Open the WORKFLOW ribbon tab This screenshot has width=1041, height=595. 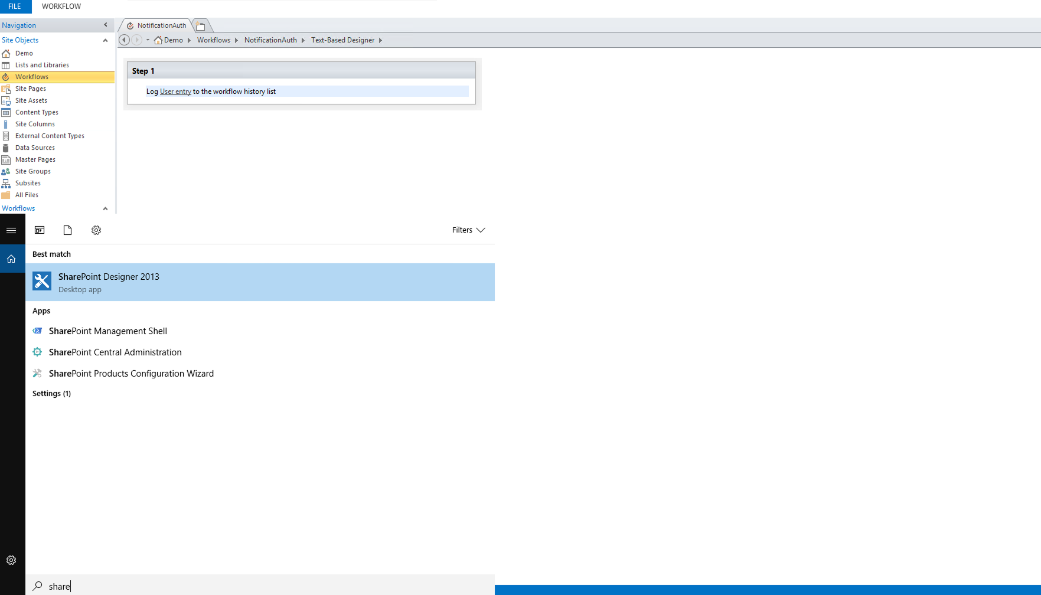click(x=61, y=6)
